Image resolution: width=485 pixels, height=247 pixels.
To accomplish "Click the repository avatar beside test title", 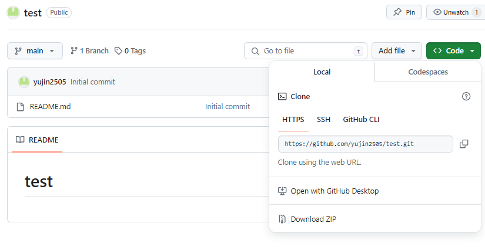I will pyautogui.click(x=14, y=13).
